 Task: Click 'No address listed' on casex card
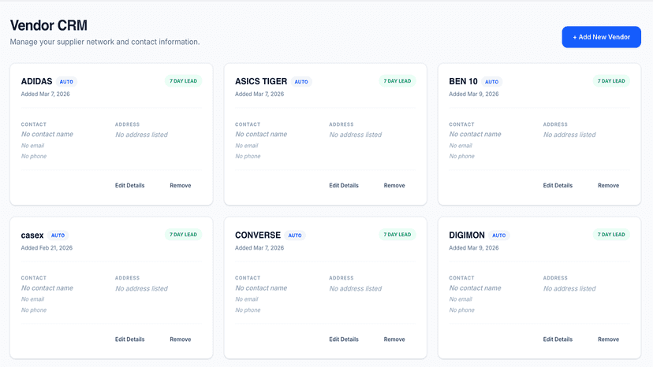point(141,288)
